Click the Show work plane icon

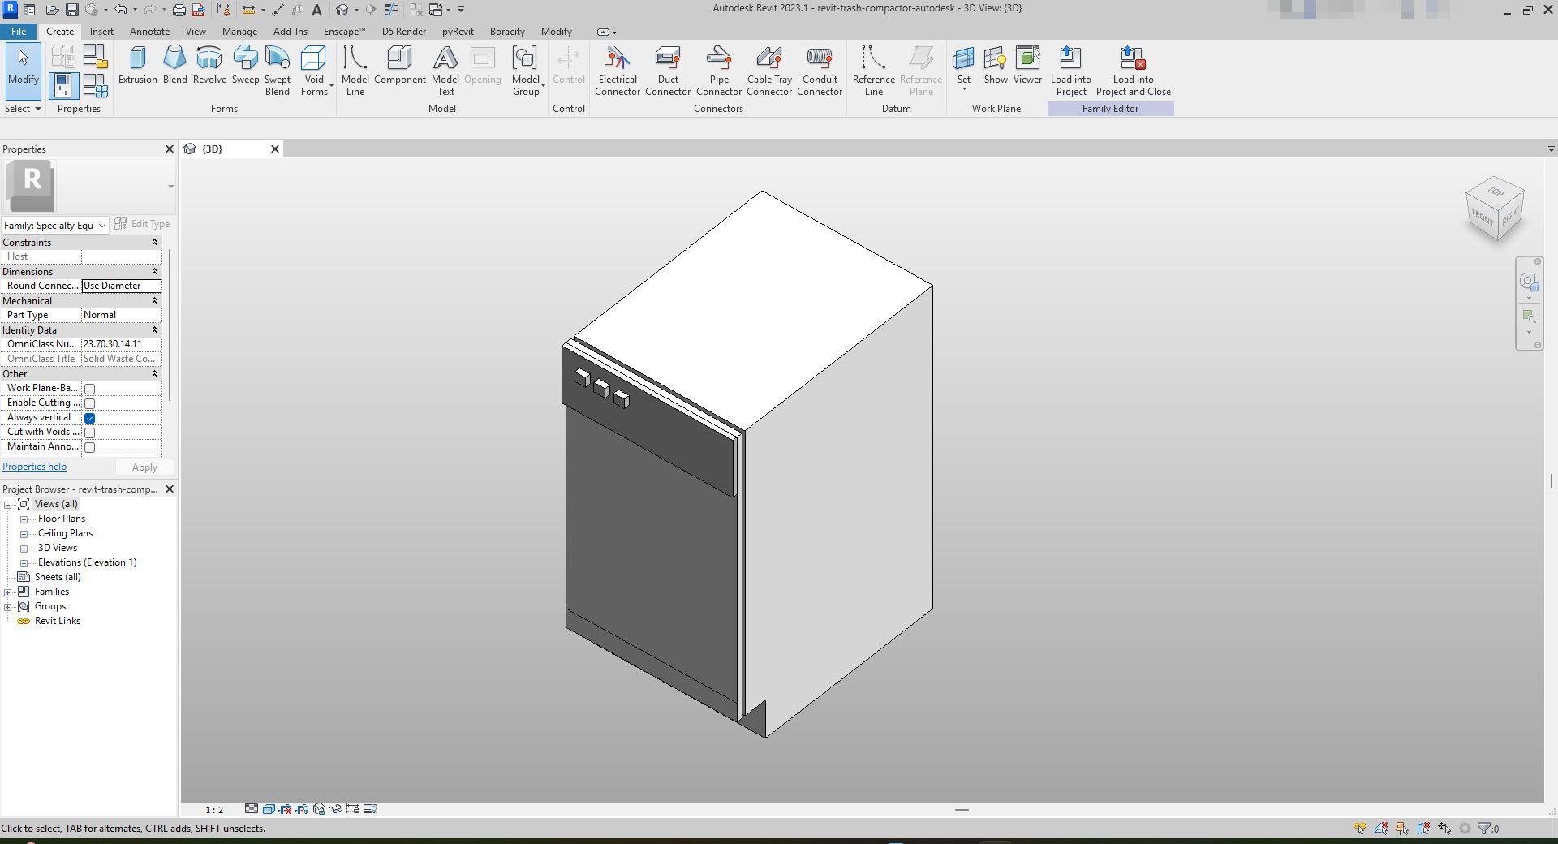pyautogui.click(x=996, y=65)
